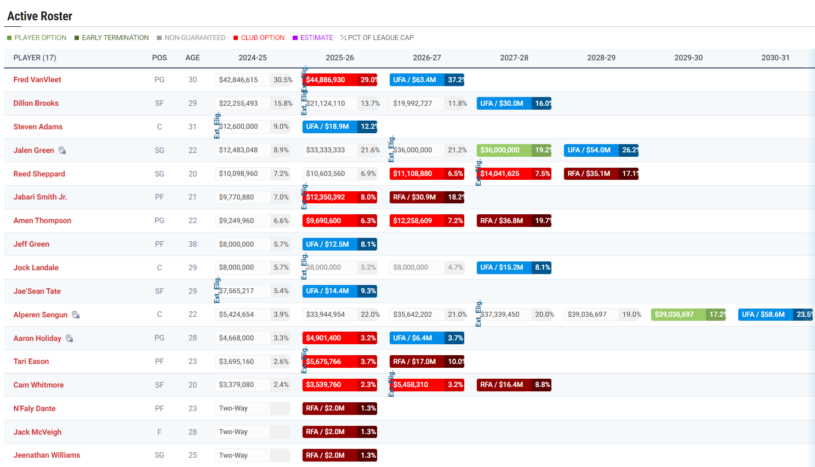Click the RFA / $30.9M cell
This screenshot has height=467, width=815.
pyautogui.click(x=427, y=197)
